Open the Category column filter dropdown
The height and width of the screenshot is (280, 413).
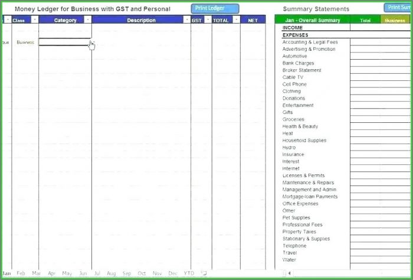(88, 19)
